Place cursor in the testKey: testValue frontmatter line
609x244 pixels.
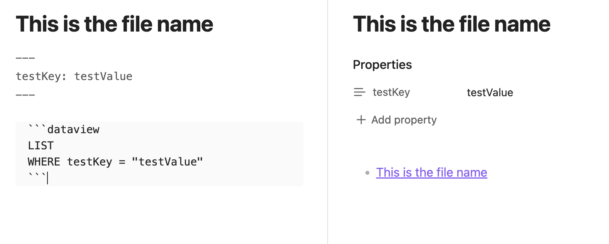[x=74, y=76]
